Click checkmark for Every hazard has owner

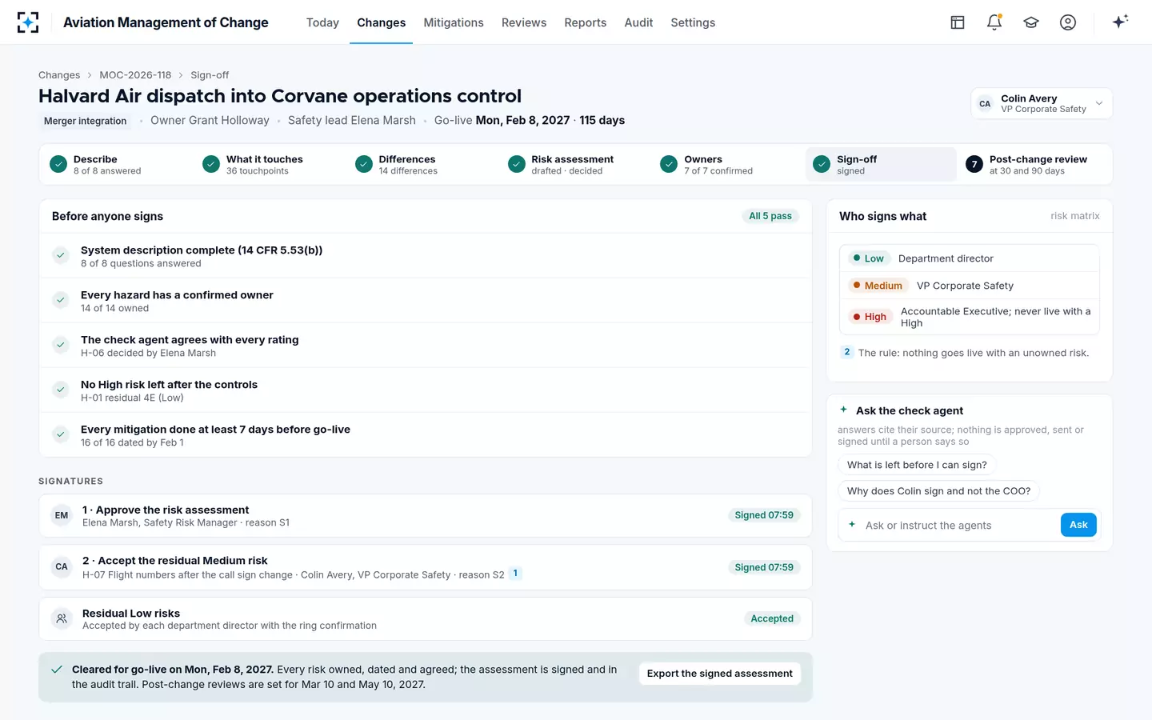[x=60, y=300]
